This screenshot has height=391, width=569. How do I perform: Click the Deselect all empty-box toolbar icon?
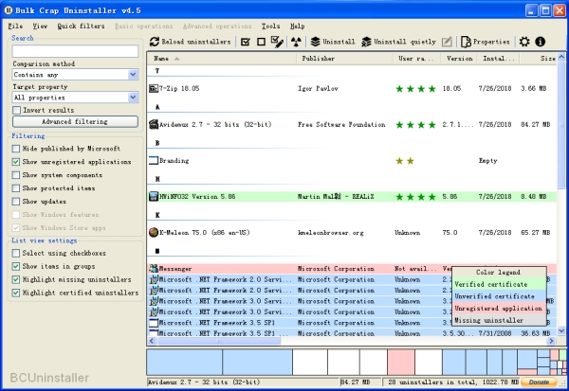pyautogui.click(x=261, y=42)
